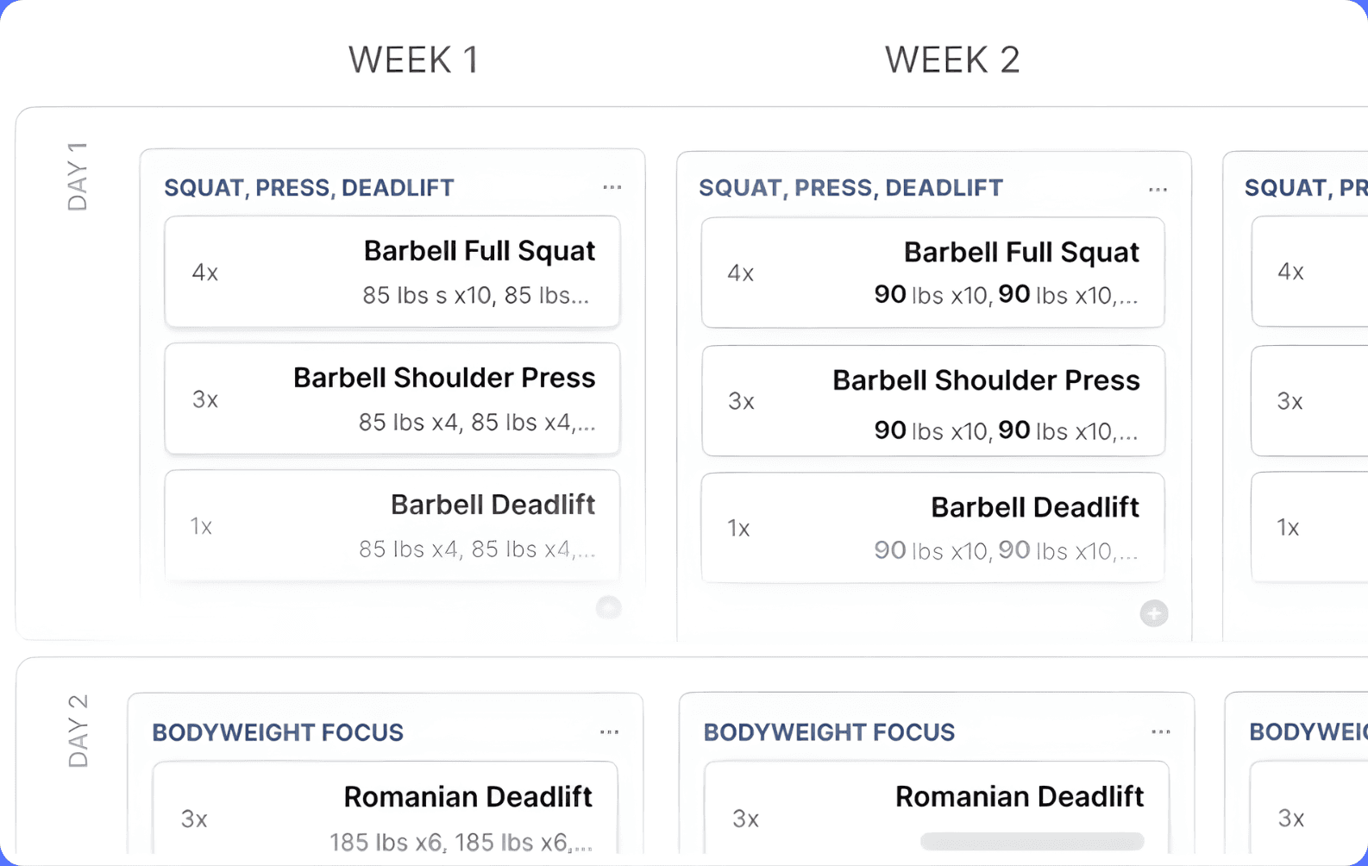Open options menu for Week 2 Squat, Press, Deadlift
The image size is (1368, 866).
click(1158, 189)
